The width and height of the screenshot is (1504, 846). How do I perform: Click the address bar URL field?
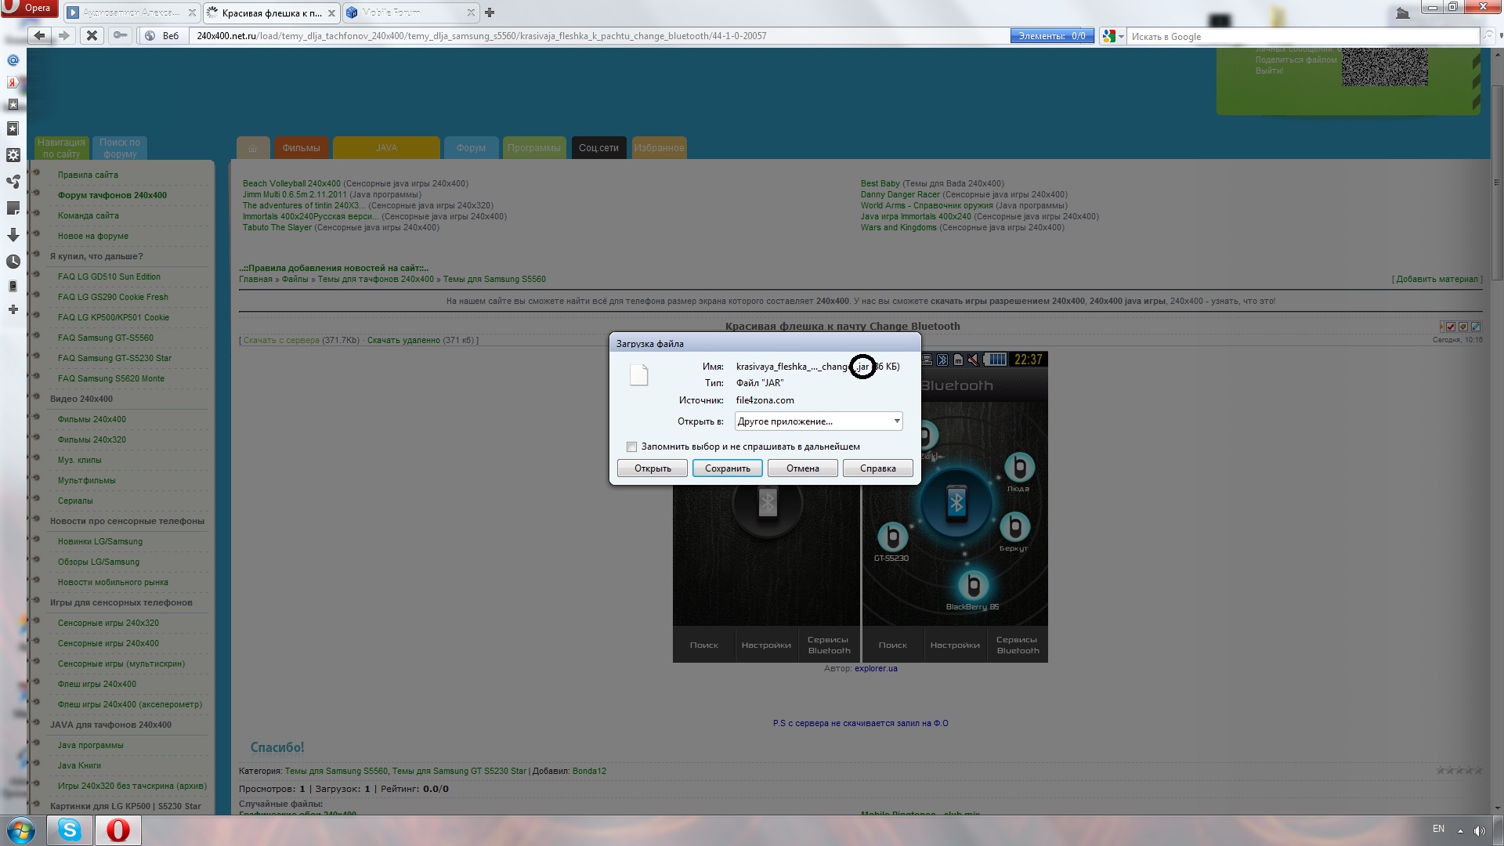599,36
